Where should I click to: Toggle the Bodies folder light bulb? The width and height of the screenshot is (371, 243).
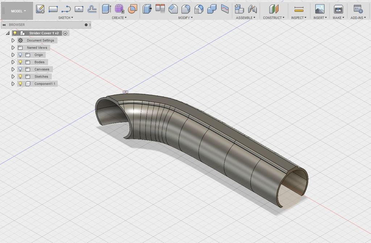click(x=20, y=62)
